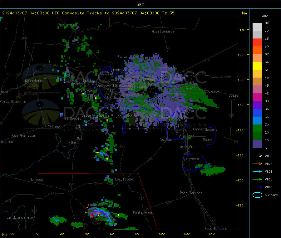281x238 pixels.
Task: Click the G_Campos map label
Action: pos(212,91)
